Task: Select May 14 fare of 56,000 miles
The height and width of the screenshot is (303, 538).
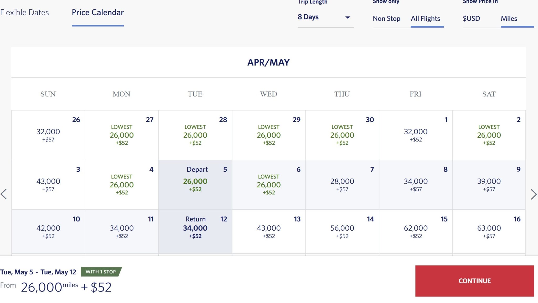Action: pyautogui.click(x=342, y=231)
